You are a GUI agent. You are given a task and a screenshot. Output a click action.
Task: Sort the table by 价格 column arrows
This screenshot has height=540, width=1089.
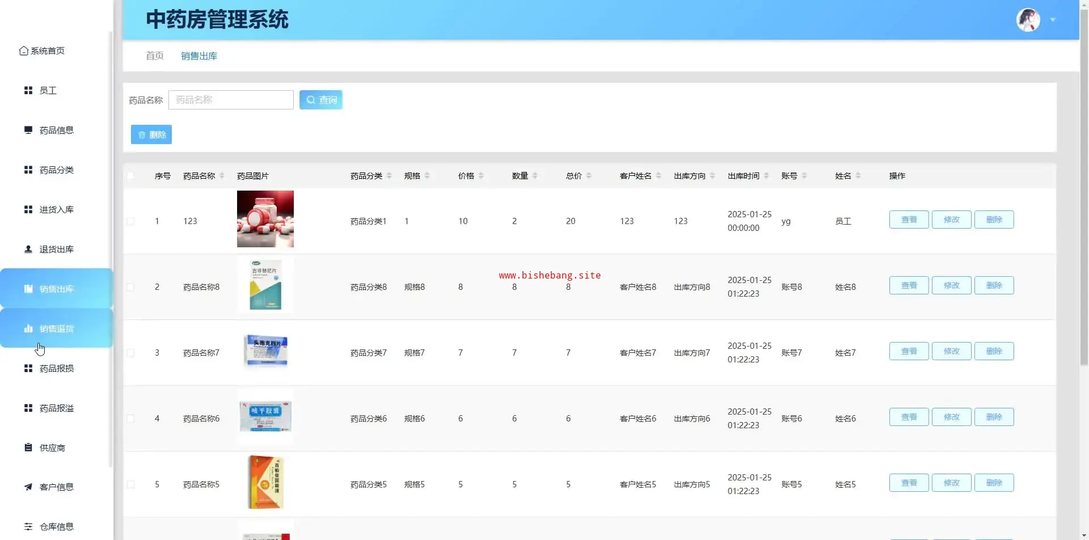pos(481,176)
